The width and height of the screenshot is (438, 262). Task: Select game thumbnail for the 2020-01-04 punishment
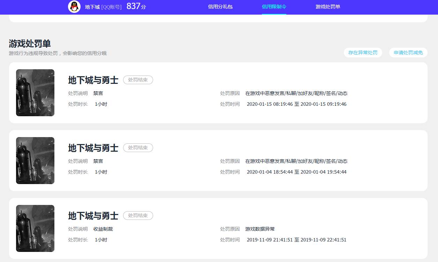pyautogui.click(x=35, y=160)
